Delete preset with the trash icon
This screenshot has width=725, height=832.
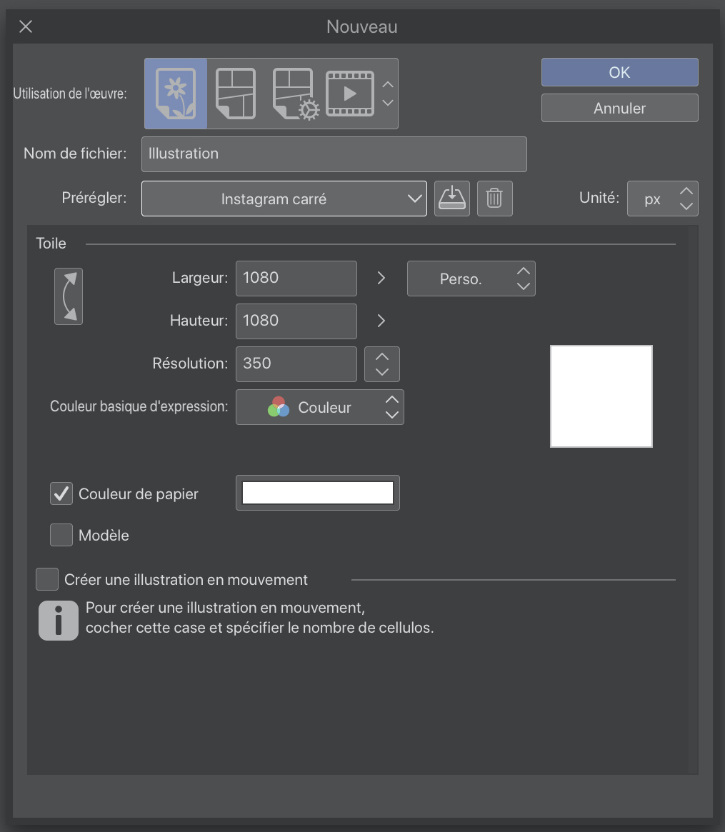[x=494, y=198]
